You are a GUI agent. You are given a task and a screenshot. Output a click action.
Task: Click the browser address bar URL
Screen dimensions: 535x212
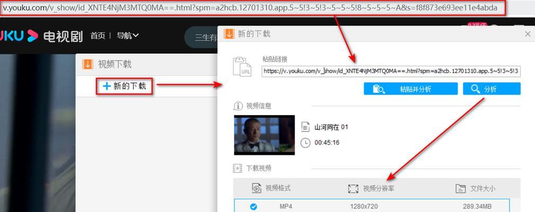click(x=250, y=7)
